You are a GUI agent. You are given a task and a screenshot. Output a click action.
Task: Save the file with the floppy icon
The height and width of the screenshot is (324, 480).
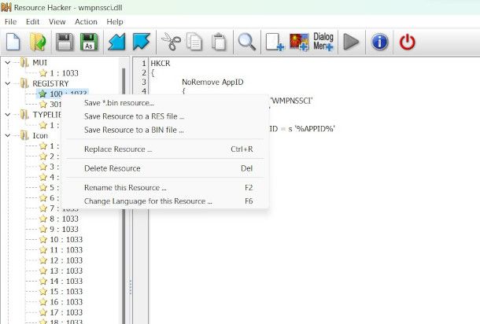(x=65, y=42)
